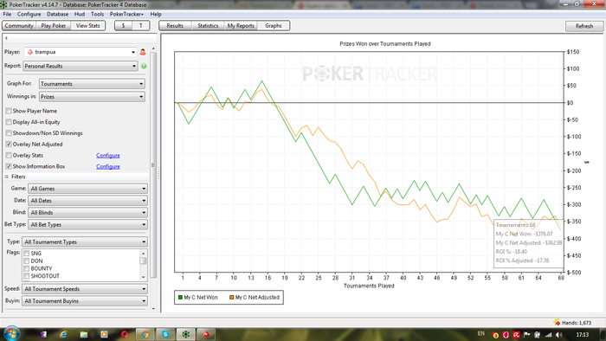
Task: Open Windows Start menu
Action: coord(11,334)
